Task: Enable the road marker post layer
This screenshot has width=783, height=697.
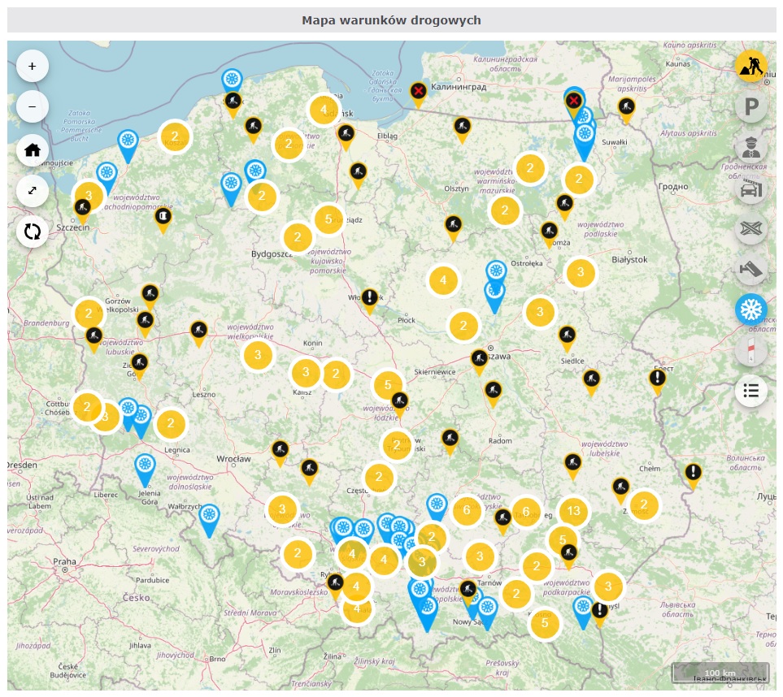Action: point(750,350)
